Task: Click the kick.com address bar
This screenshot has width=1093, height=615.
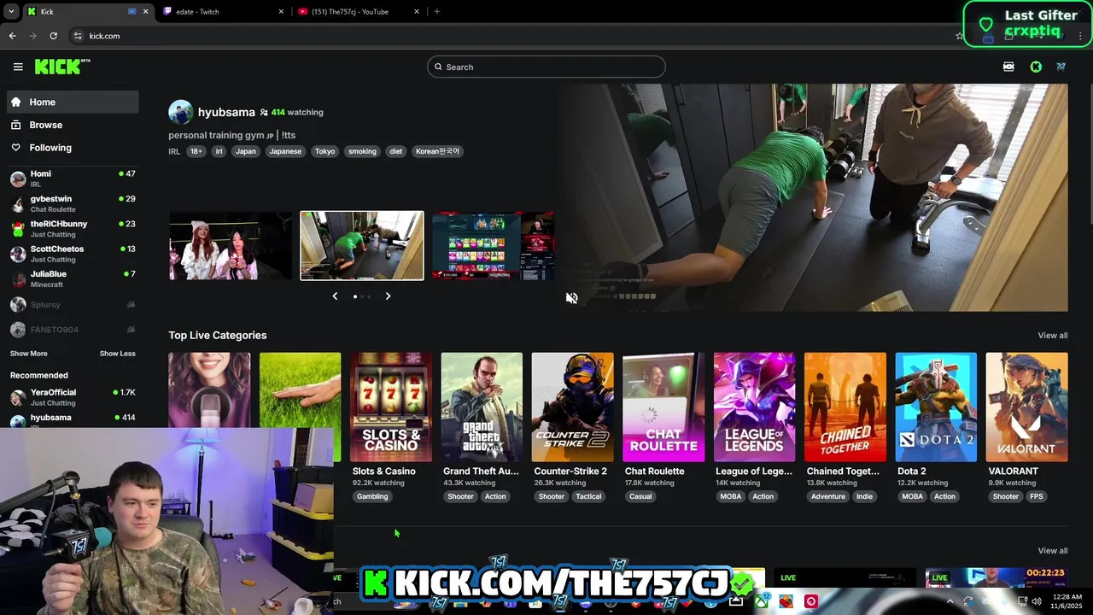Action: tap(512, 36)
